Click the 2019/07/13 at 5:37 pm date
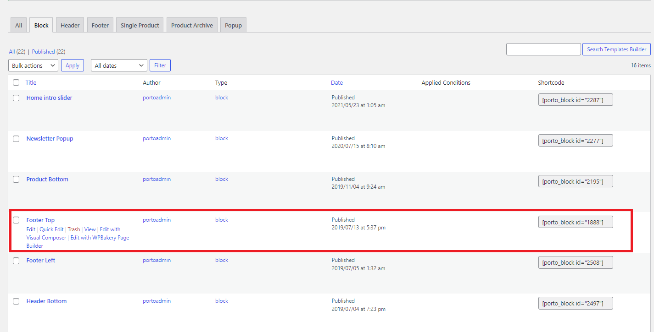The height and width of the screenshot is (332, 654). point(358,228)
